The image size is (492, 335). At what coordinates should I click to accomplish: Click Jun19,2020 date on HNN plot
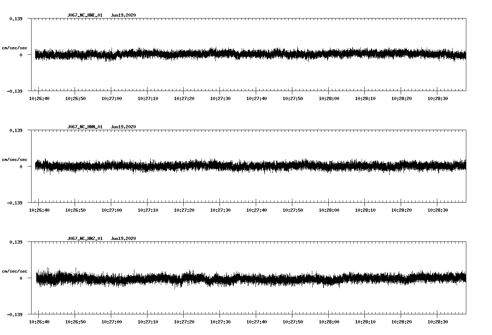tap(124, 127)
